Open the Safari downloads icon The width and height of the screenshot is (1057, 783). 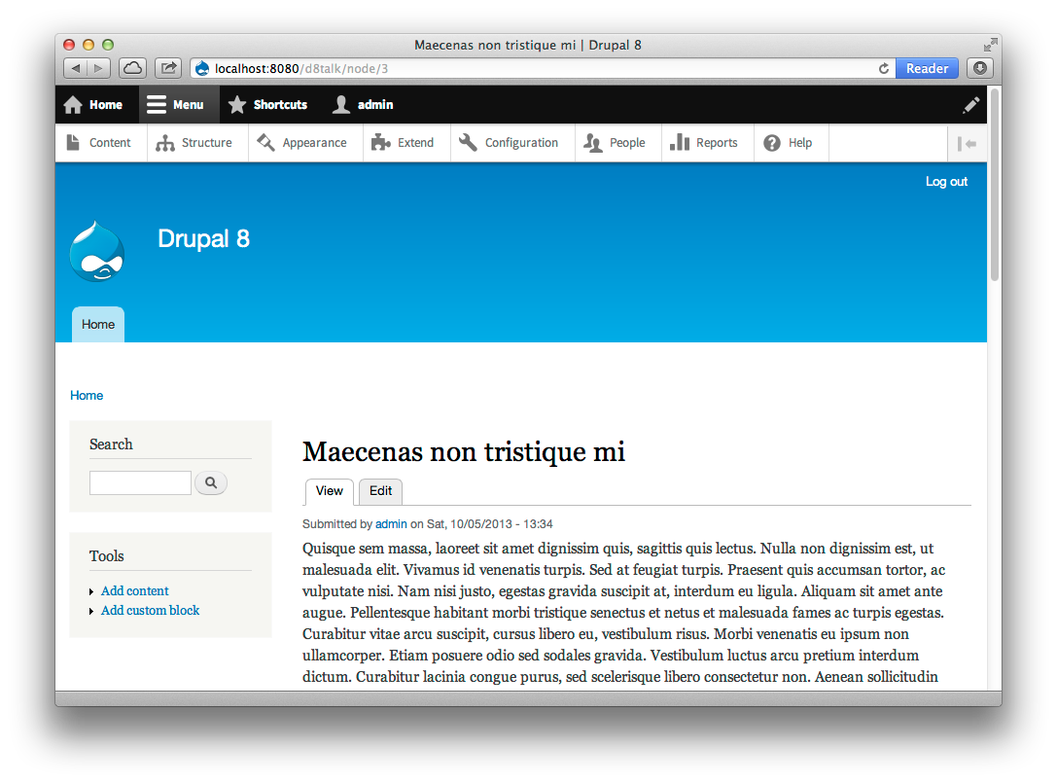point(980,68)
